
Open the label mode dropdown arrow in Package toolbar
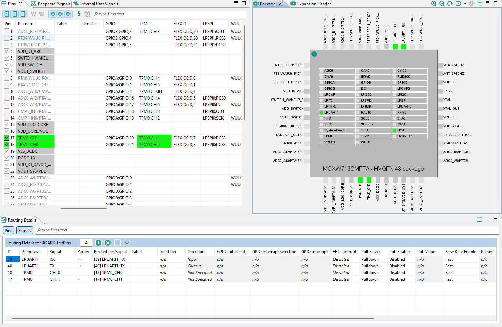pyautogui.click(x=465, y=4)
